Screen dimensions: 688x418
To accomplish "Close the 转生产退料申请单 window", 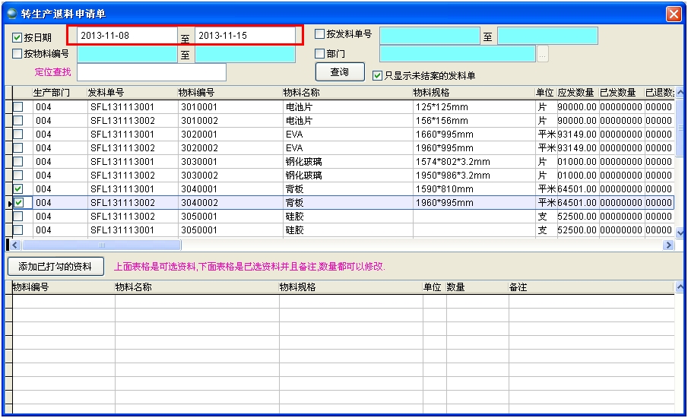I will coord(673,14).
